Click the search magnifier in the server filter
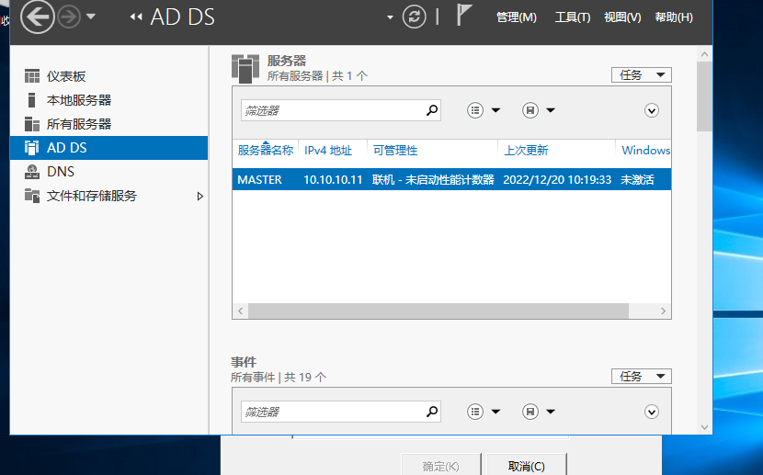The image size is (763, 475). pyautogui.click(x=432, y=110)
